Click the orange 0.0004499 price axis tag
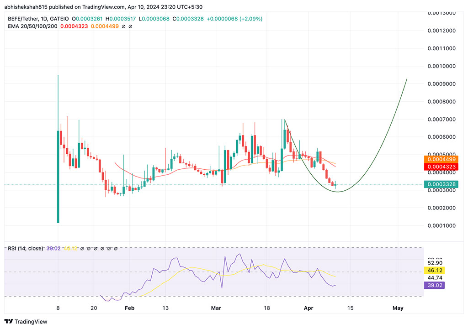468x329 pixels. pos(441,159)
